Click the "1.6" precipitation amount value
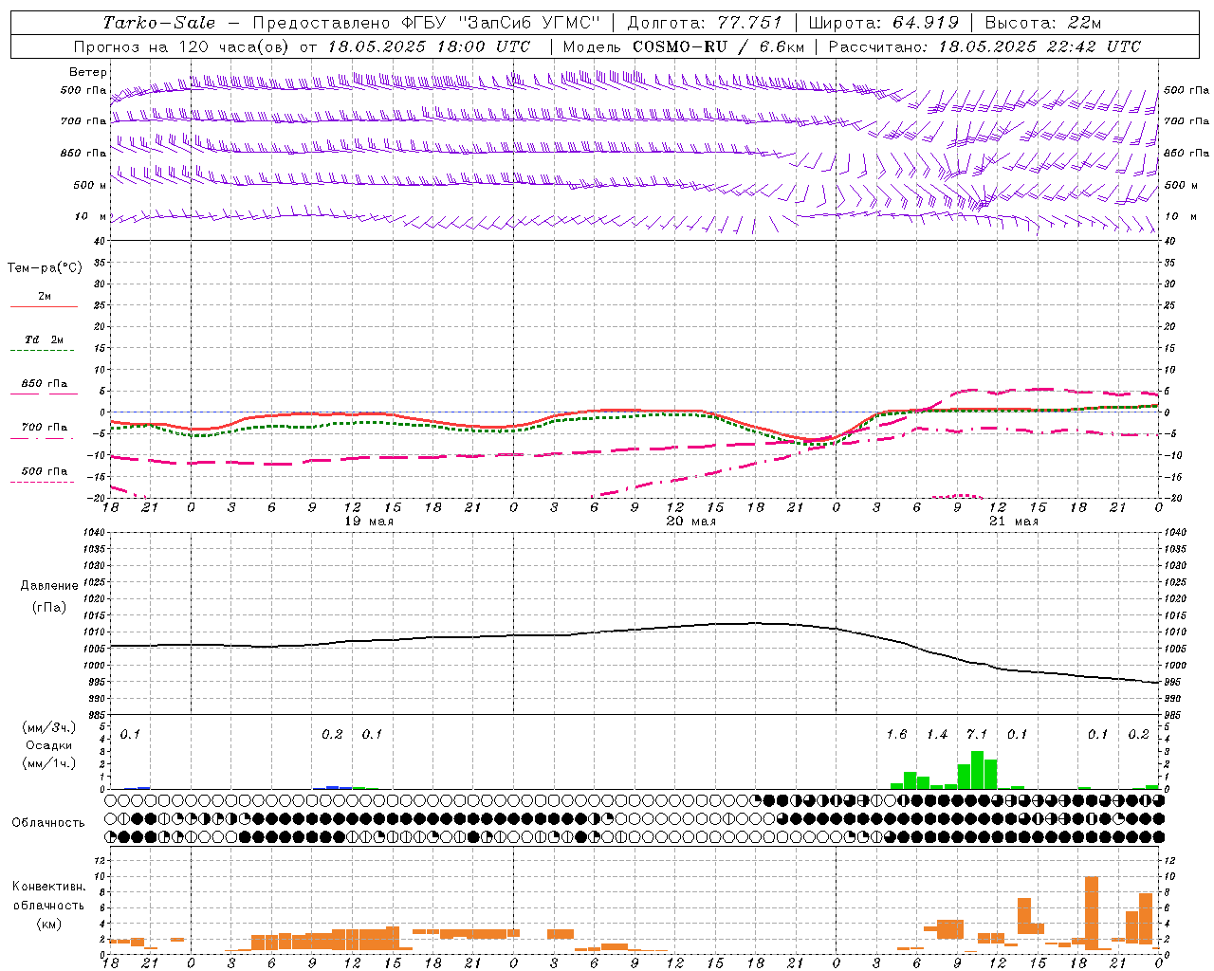 pos(896,734)
